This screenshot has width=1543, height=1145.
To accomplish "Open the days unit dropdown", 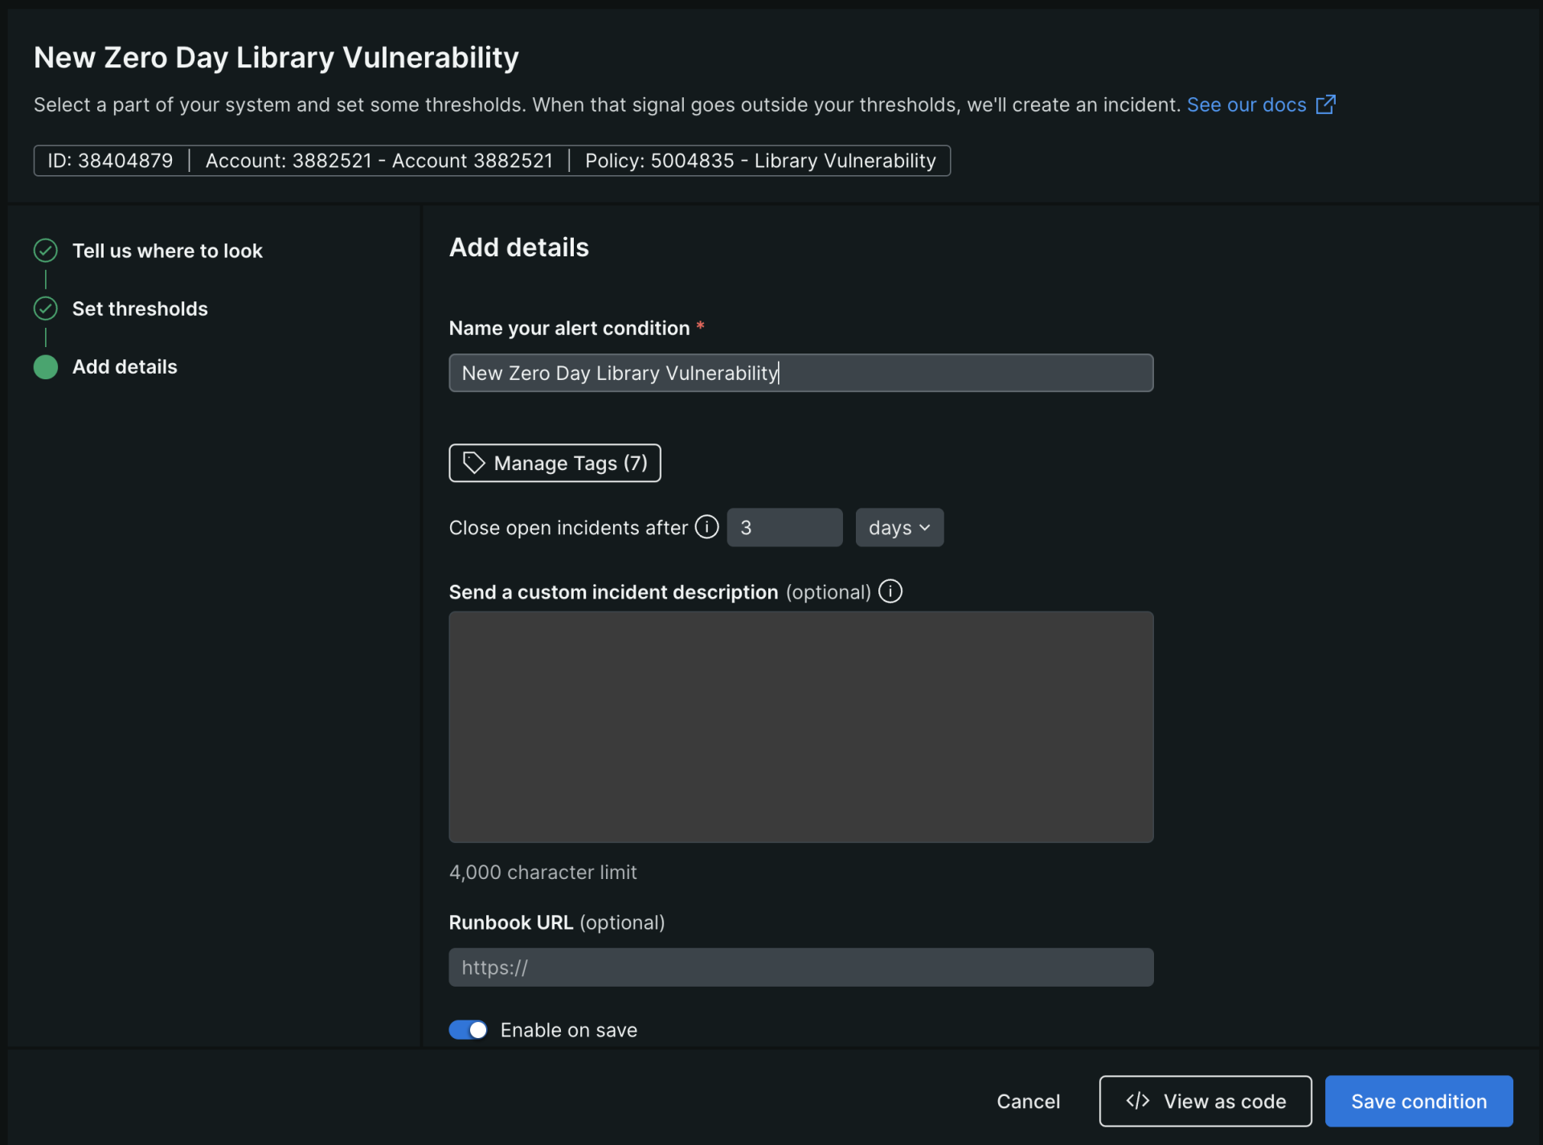I will click(x=898, y=527).
